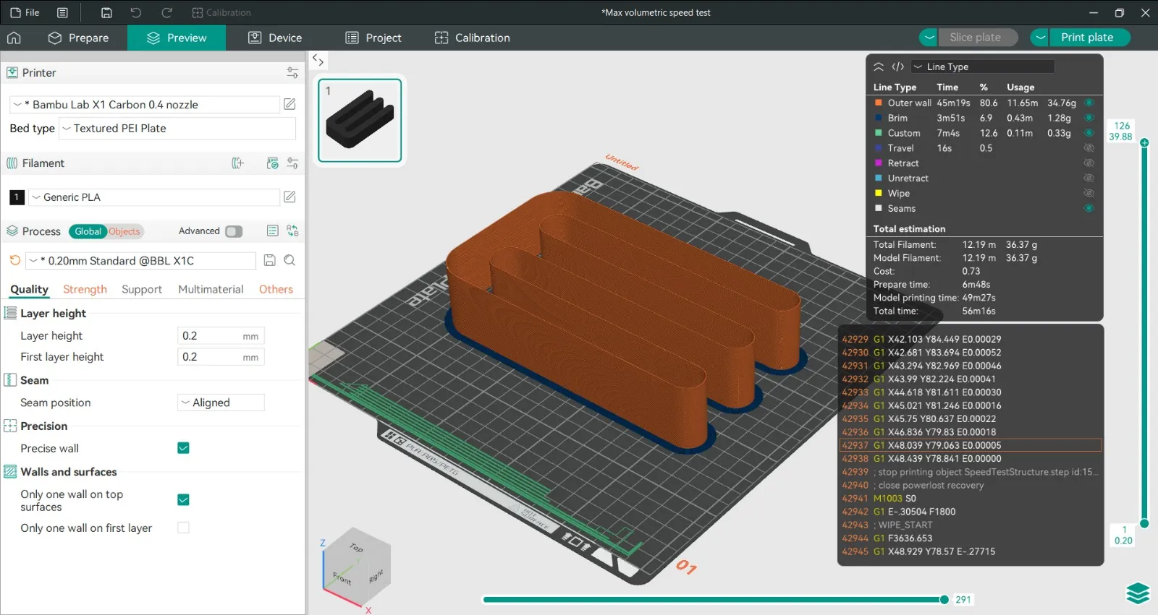
Task: Switch to the Device tab
Action: pos(275,38)
